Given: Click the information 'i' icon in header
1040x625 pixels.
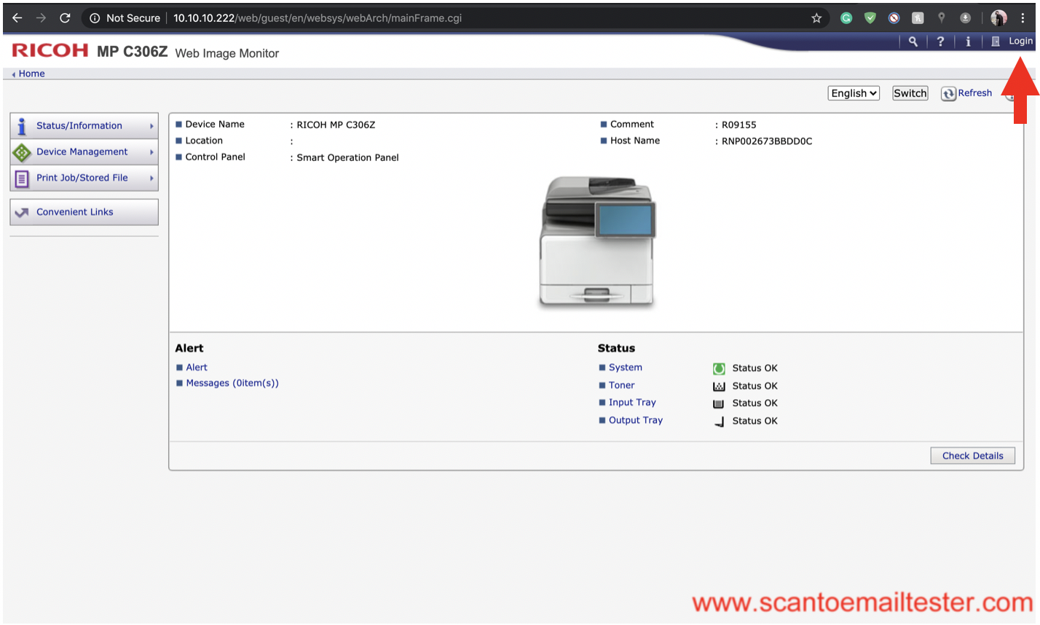Looking at the screenshot, I should click(968, 42).
